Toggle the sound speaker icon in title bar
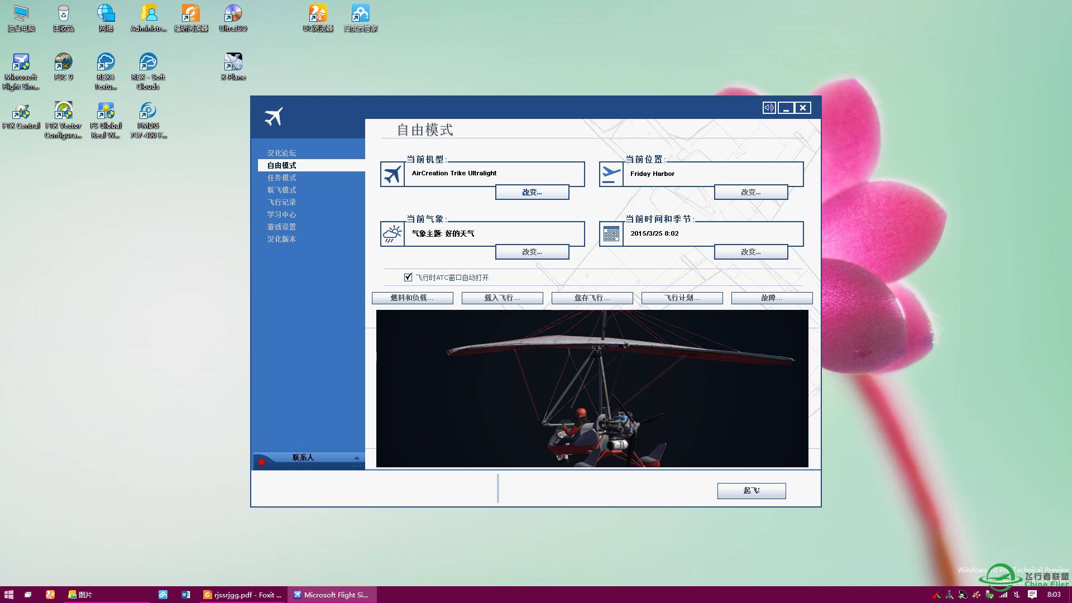This screenshot has width=1072, height=603. click(769, 108)
